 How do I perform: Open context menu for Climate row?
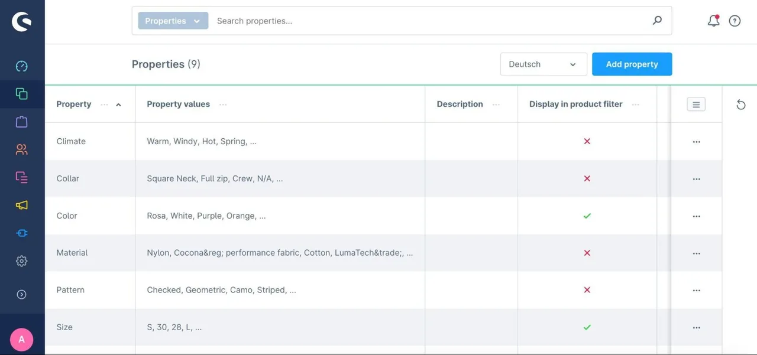[697, 142]
